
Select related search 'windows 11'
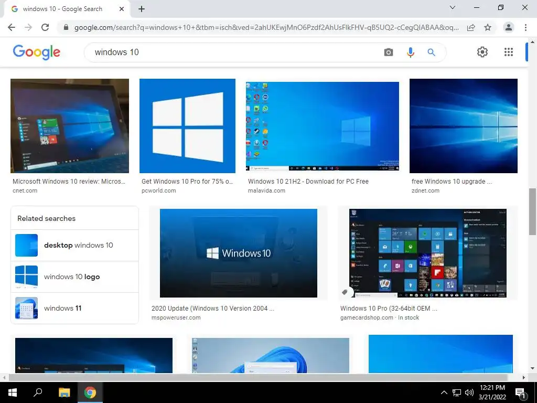[74, 308]
